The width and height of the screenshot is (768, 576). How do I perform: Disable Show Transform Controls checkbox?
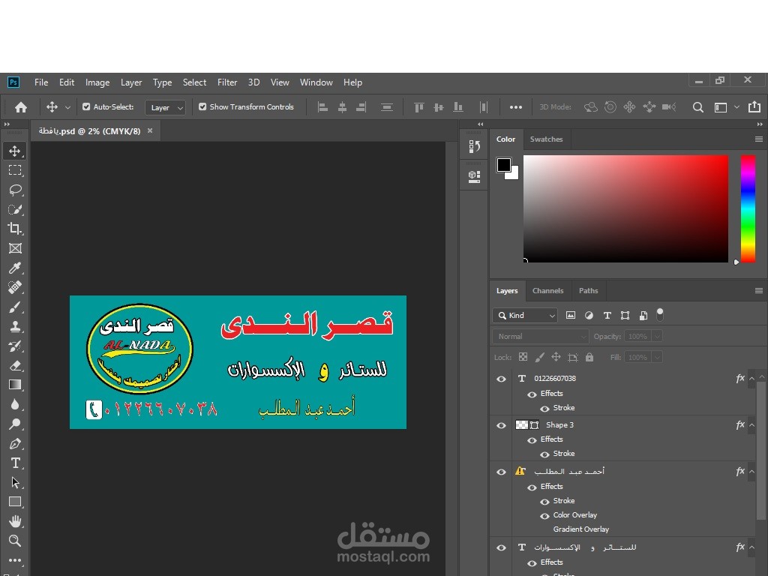click(202, 106)
